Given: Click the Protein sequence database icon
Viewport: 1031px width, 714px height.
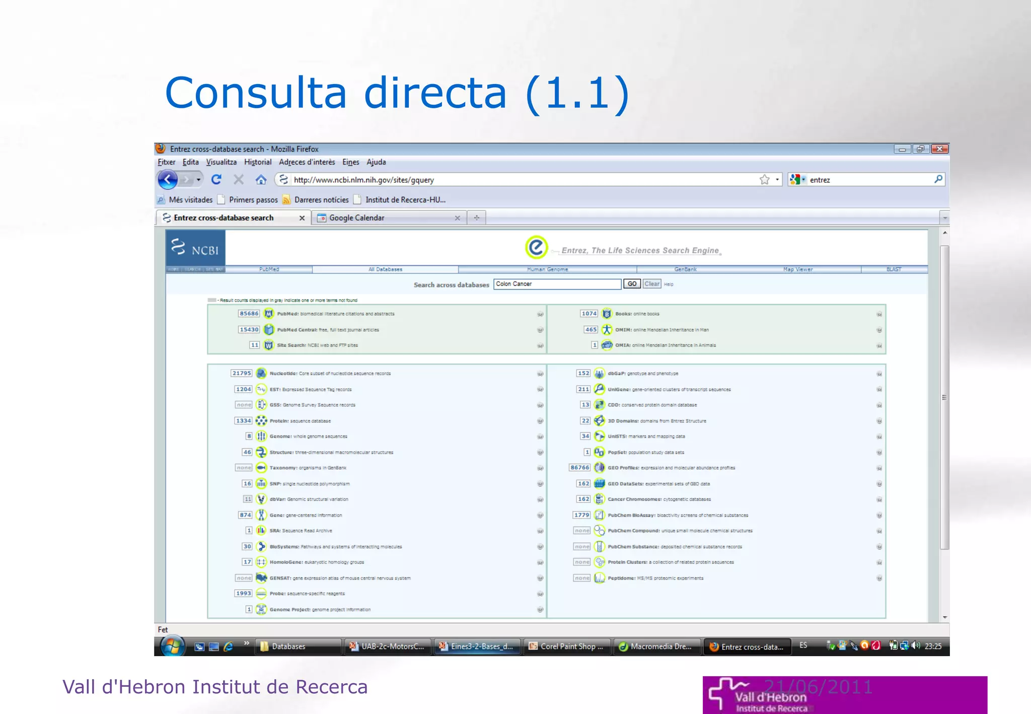Looking at the screenshot, I should (x=261, y=421).
